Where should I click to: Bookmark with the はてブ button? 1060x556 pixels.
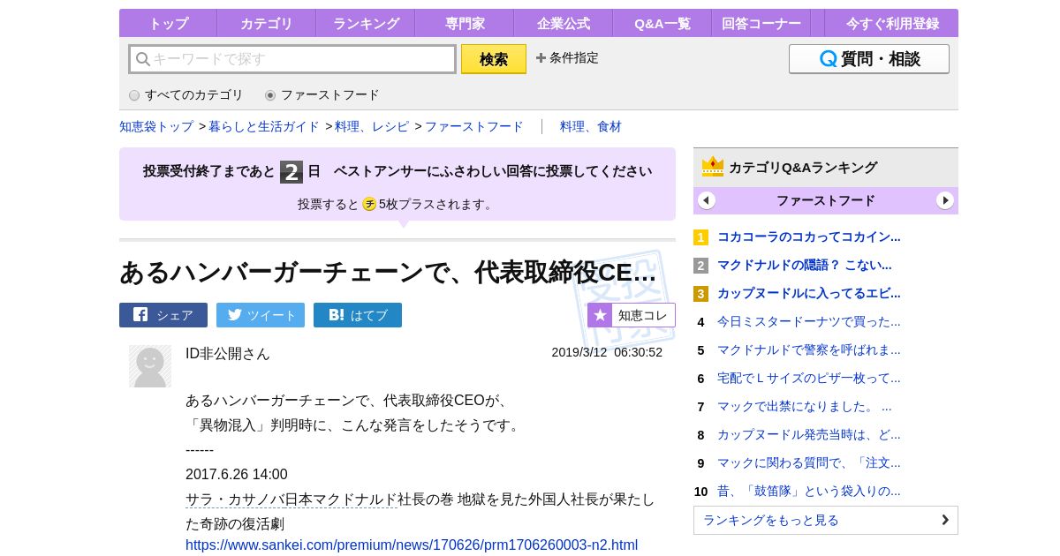pyautogui.click(x=358, y=315)
